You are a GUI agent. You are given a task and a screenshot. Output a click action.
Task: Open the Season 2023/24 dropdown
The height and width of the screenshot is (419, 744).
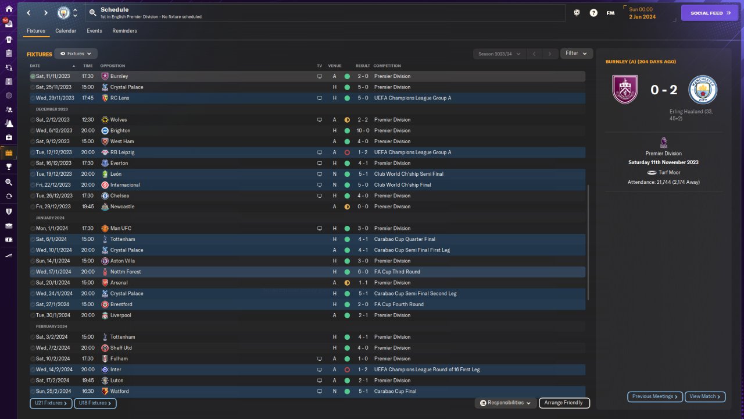[x=499, y=54]
